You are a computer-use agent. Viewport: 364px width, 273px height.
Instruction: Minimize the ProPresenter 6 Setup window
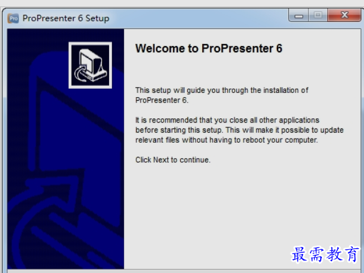(x=299, y=15)
